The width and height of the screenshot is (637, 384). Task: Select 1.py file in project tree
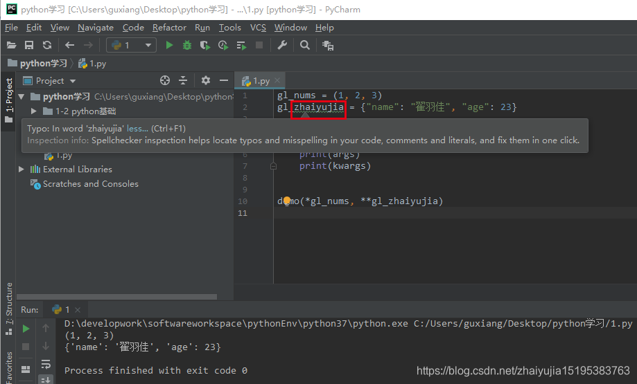tap(58, 155)
